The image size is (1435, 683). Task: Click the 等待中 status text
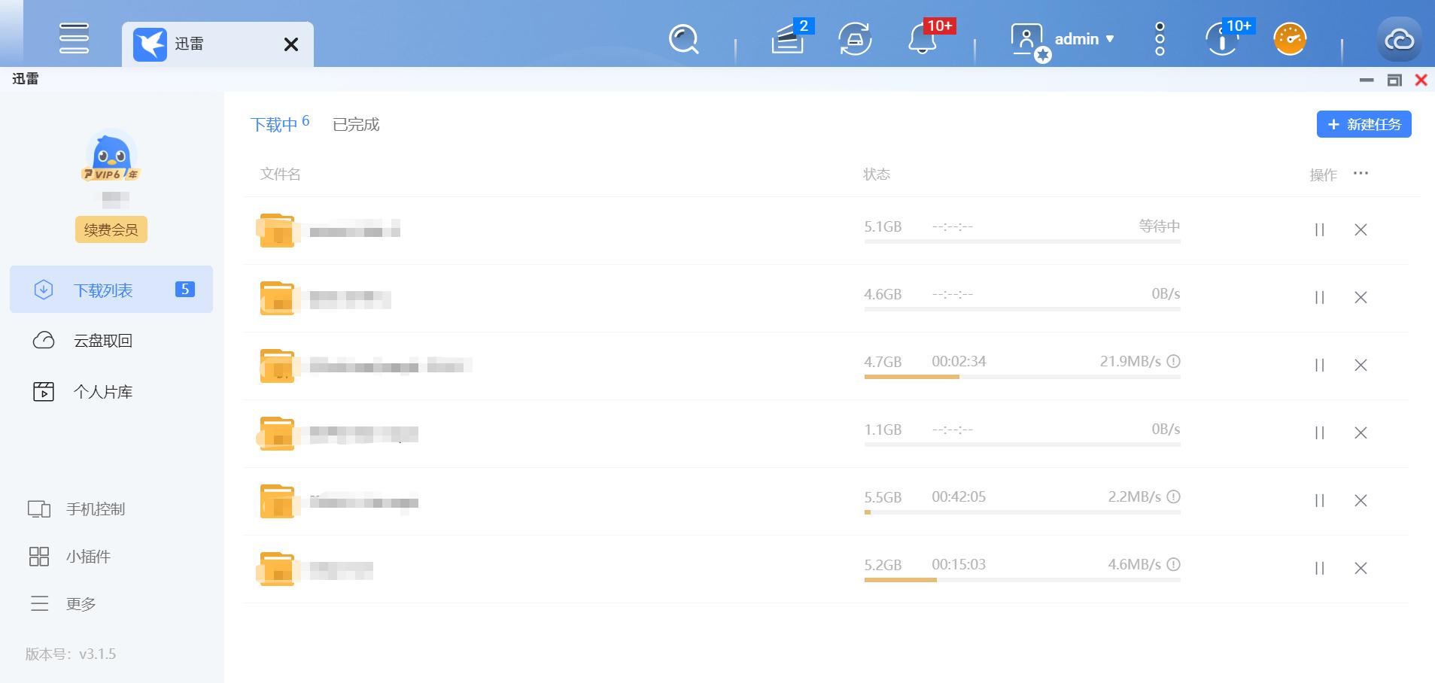pyautogui.click(x=1160, y=226)
